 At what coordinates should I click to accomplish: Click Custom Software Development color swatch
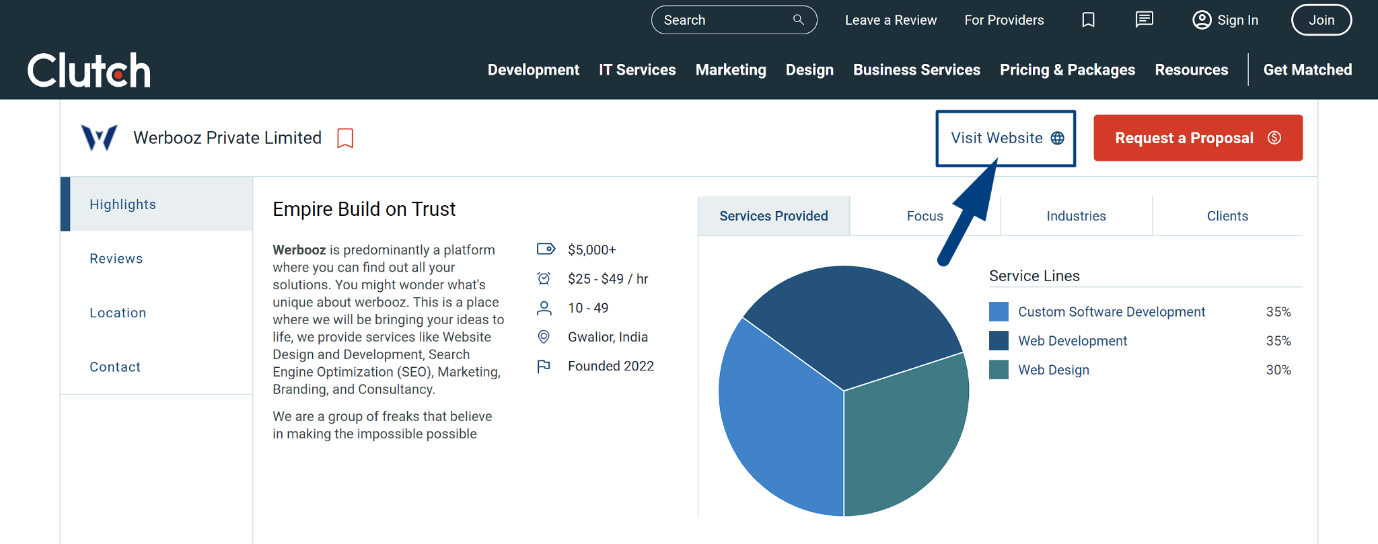(999, 312)
